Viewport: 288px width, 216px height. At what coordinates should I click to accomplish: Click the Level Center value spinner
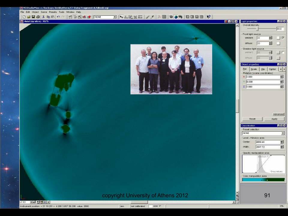[282, 142]
